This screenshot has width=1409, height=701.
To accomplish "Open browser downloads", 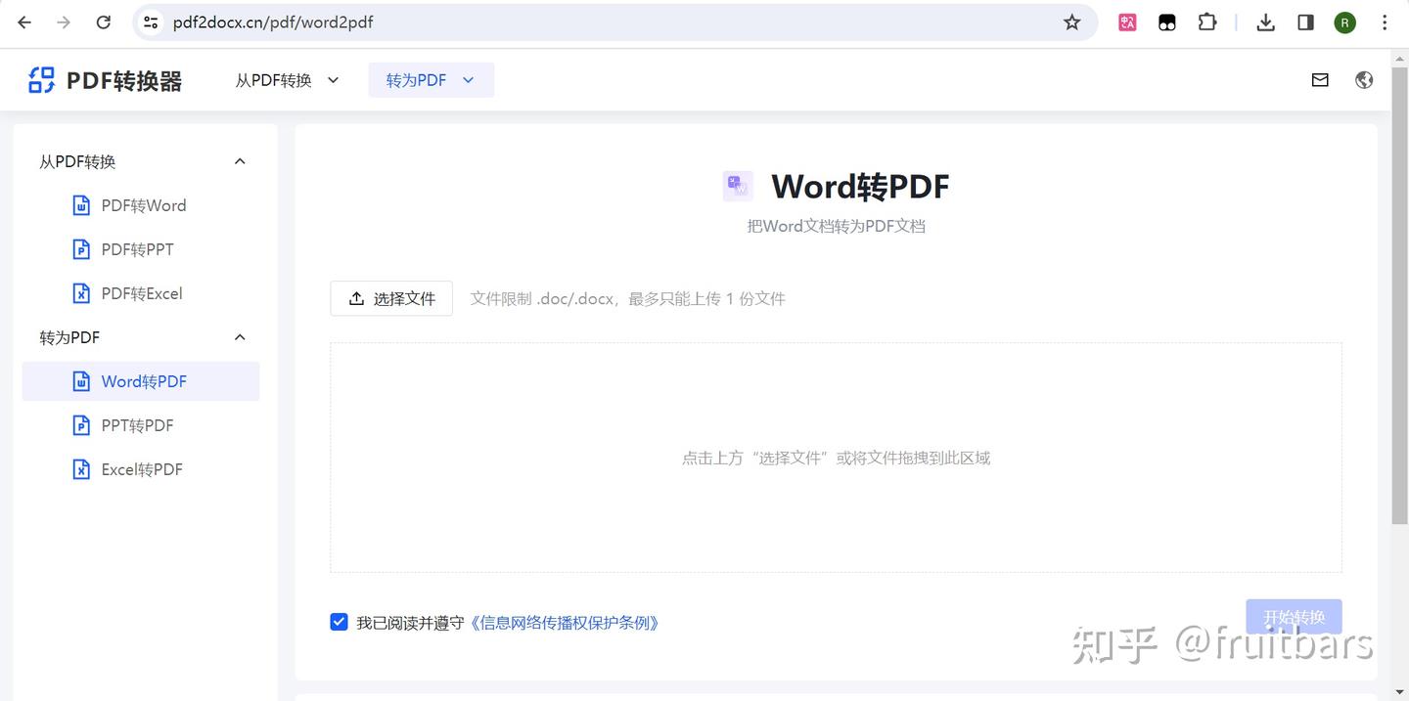I will click(x=1265, y=22).
